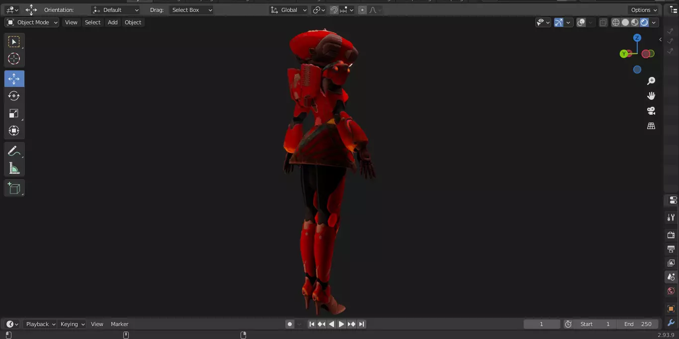Viewport: 679px width, 339px height.
Task: Switch perspective/orthographic with grid icon
Action: point(651,126)
